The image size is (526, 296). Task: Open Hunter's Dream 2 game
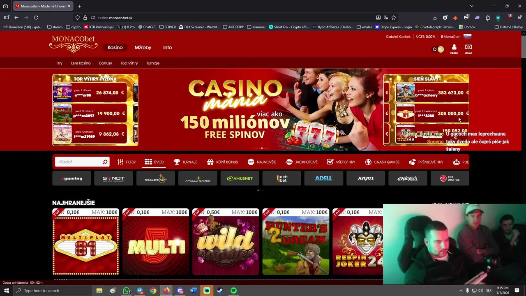click(x=296, y=242)
